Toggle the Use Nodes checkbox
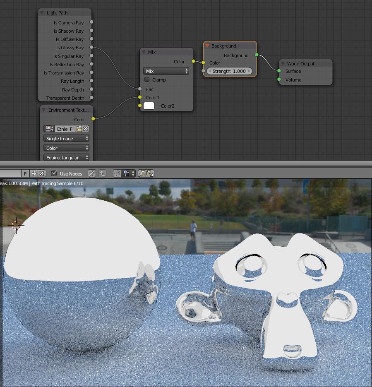 [x=54, y=173]
